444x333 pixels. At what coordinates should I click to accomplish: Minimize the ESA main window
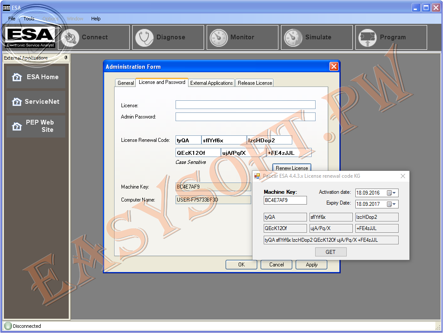coord(415,8)
